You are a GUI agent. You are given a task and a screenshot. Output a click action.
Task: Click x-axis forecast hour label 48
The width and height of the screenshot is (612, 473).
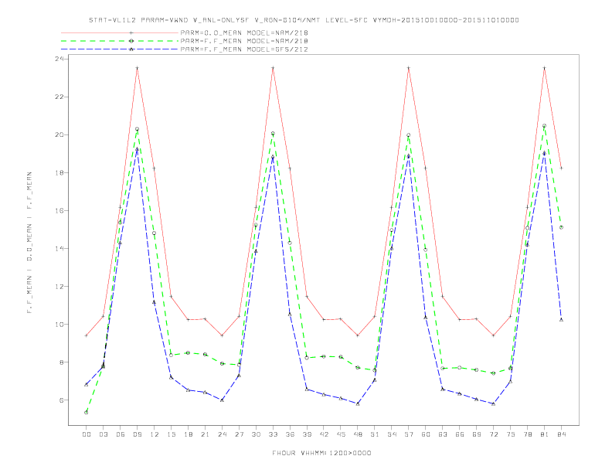click(x=358, y=434)
